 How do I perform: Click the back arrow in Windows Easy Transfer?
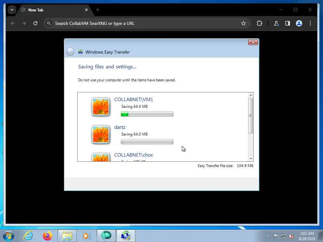[x=70, y=51]
